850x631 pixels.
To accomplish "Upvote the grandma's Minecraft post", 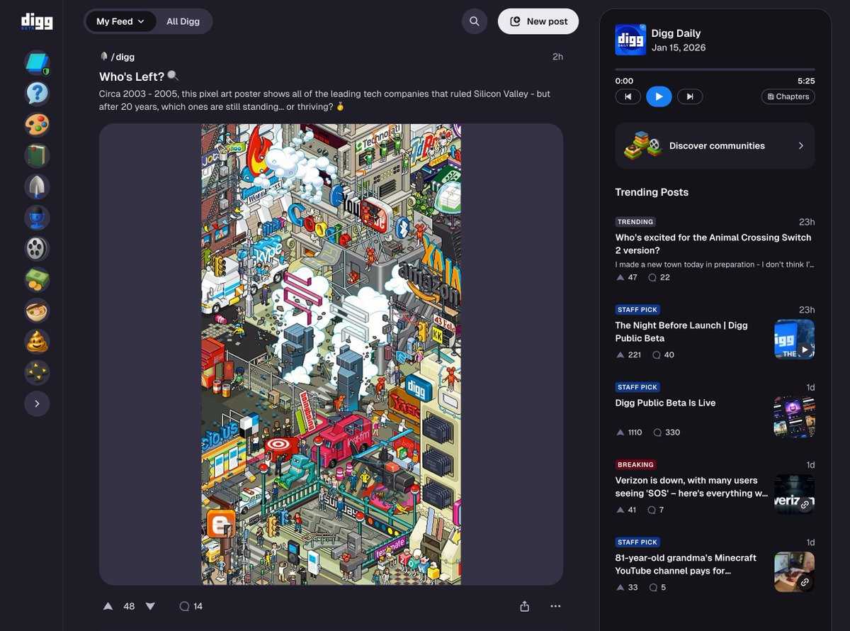I will click(620, 587).
